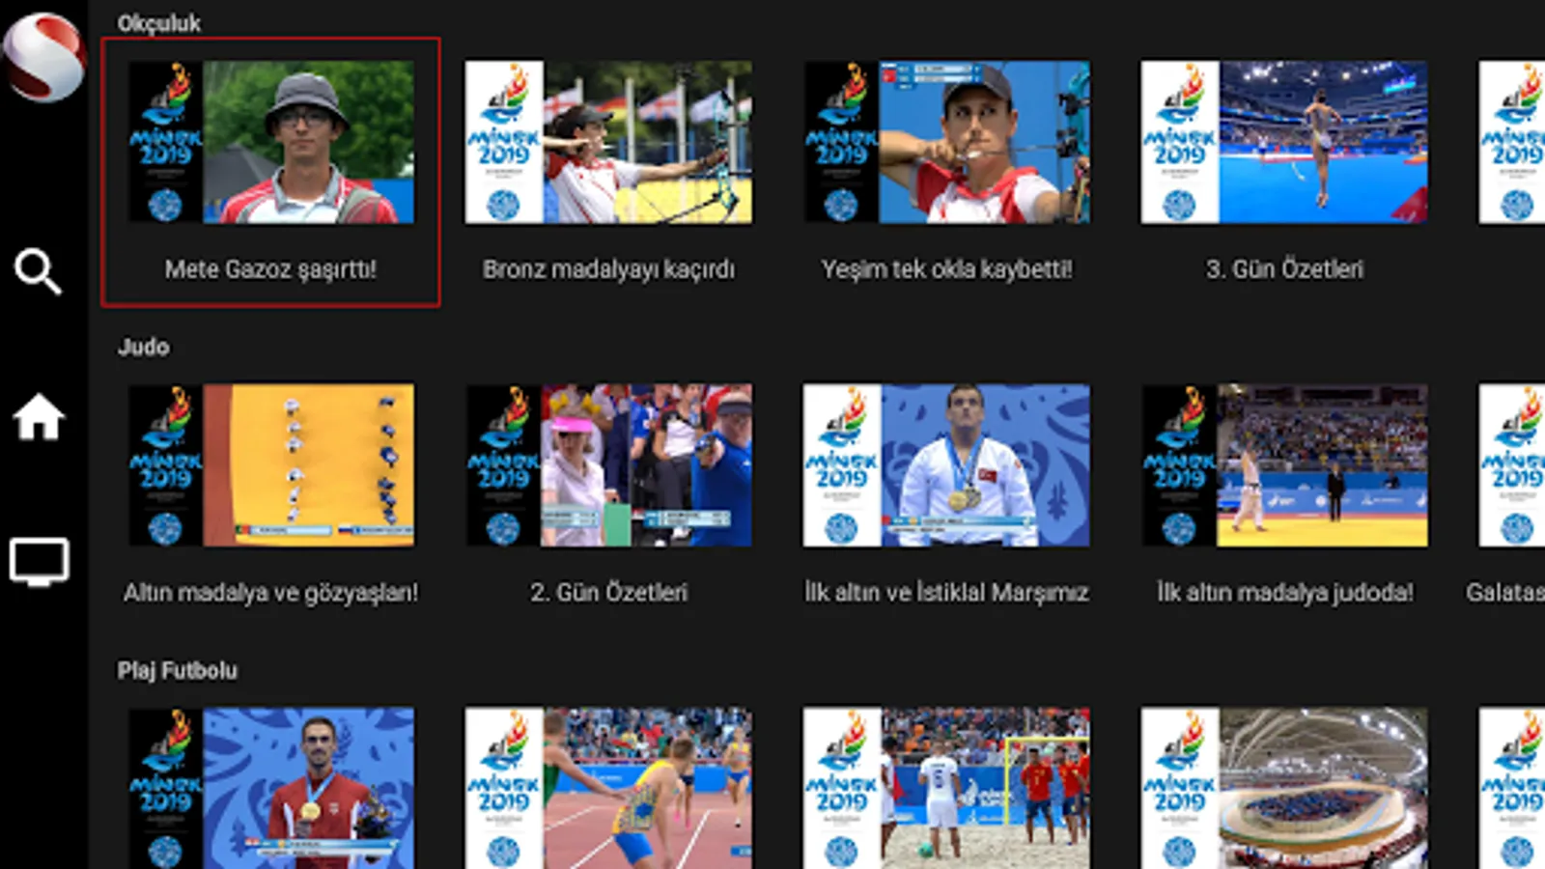Open Plaj Futbolu velodrome arena thumbnail

tap(1284, 788)
